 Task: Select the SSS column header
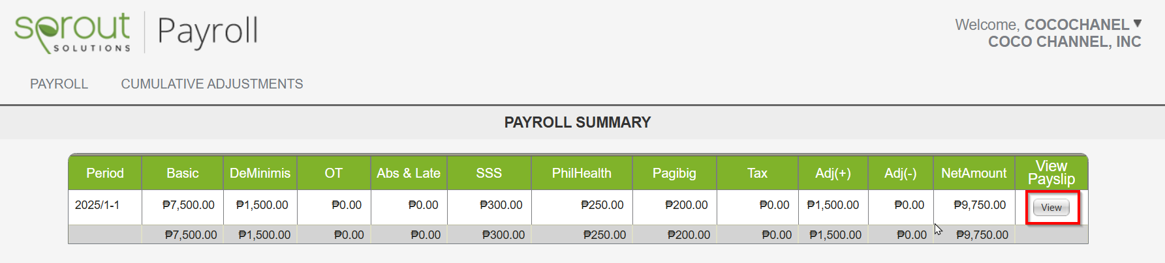click(x=489, y=173)
